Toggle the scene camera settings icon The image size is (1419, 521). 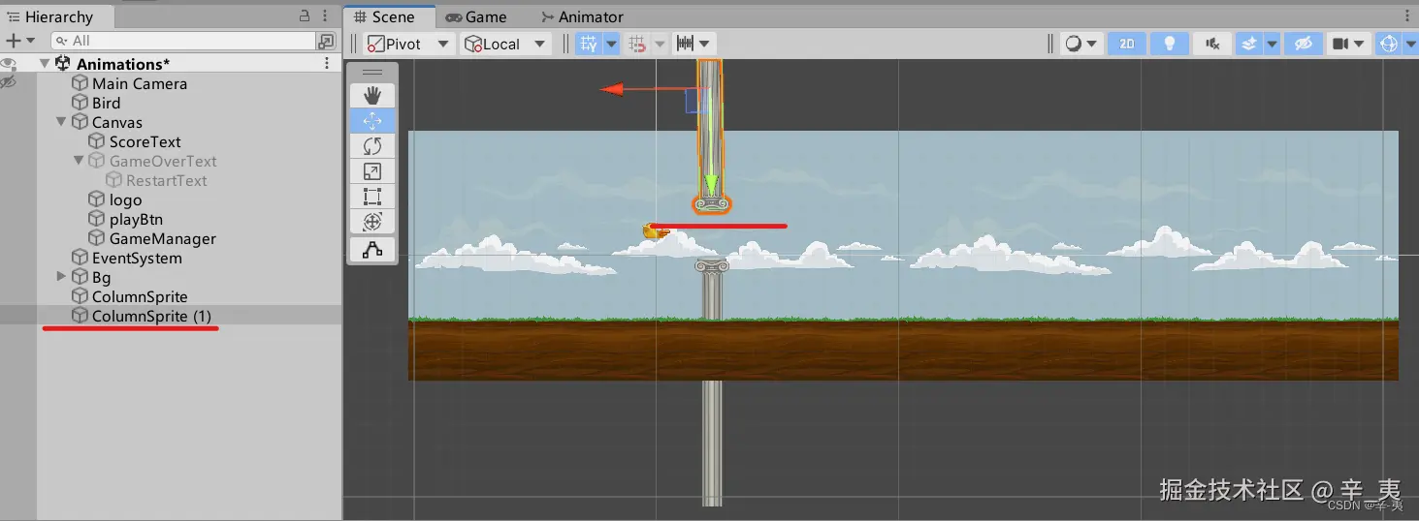point(1340,44)
